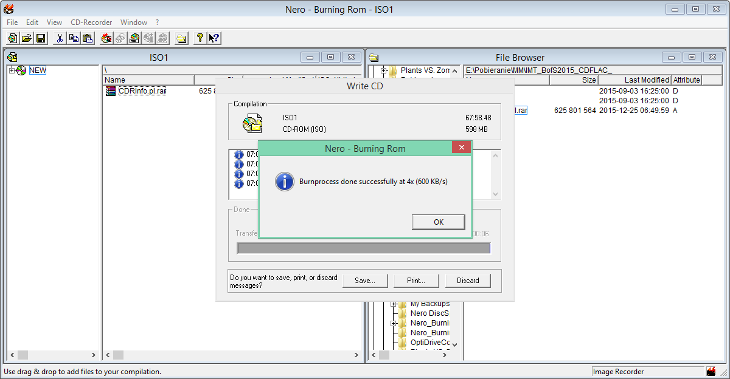
Task: Click the Attribute column header
Action: coord(686,80)
